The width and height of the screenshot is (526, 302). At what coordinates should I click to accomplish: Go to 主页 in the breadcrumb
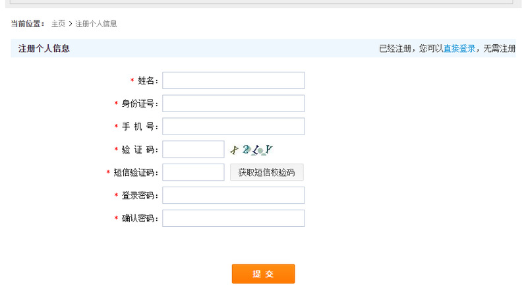tap(58, 24)
